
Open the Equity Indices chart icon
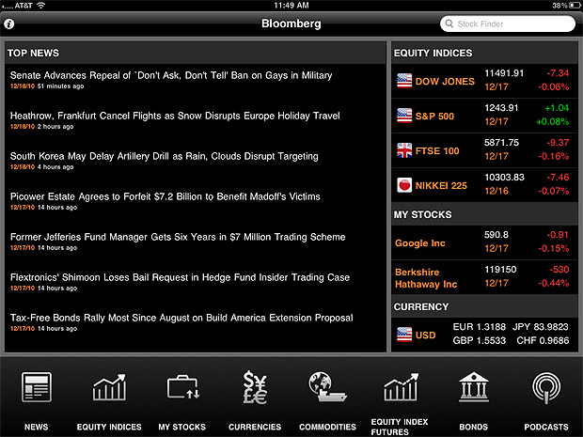click(109, 387)
